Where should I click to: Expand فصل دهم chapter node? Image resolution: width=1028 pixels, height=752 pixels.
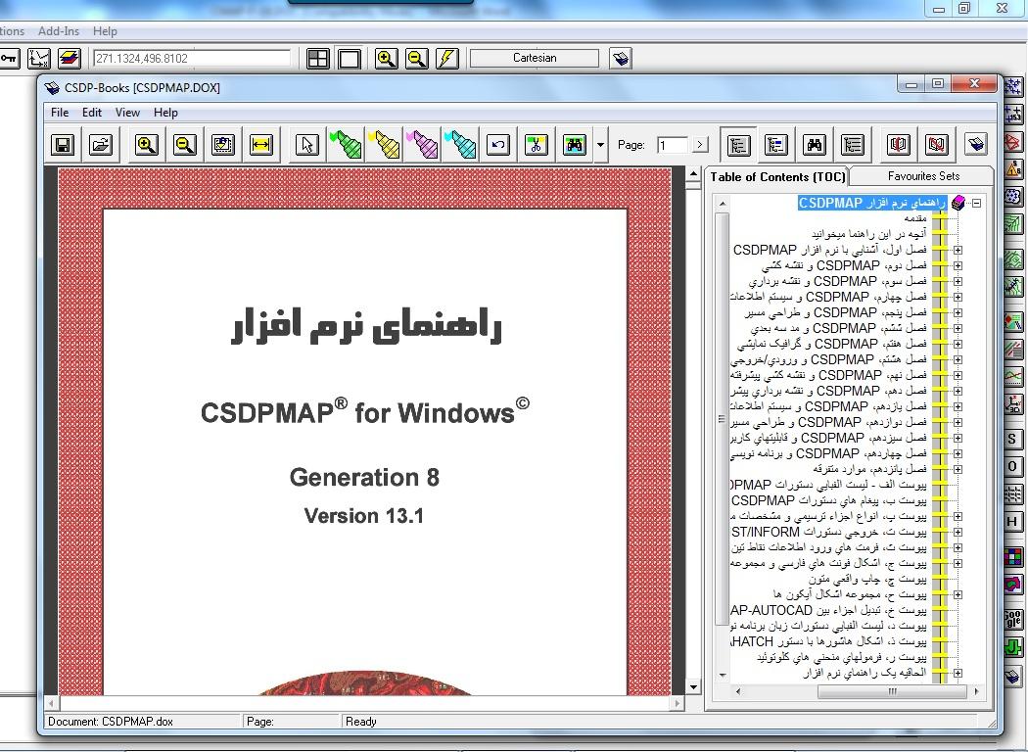coord(958,391)
